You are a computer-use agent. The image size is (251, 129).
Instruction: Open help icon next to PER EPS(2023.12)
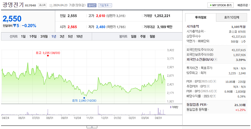(214, 82)
